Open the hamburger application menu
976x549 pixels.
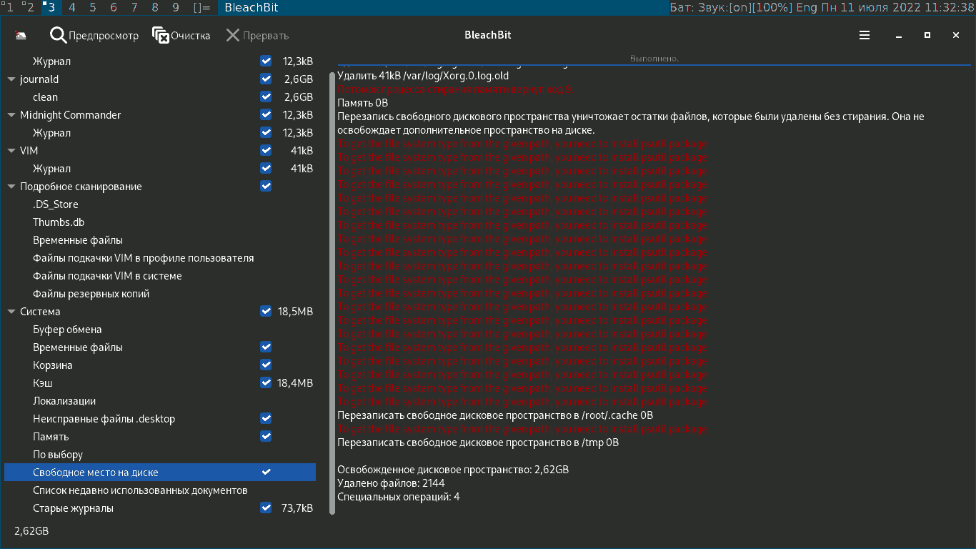point(865,35)
